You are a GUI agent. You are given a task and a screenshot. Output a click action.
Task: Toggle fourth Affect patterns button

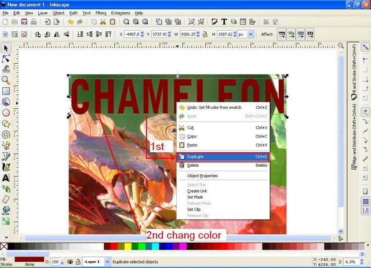click(x=310, y=35)
